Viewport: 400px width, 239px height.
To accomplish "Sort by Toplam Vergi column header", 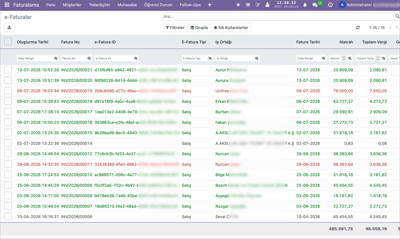I will 375,42.
